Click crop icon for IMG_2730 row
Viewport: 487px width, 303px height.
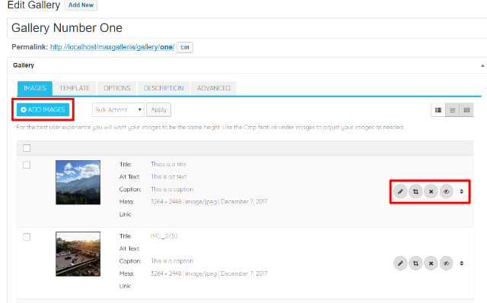click(415, 264)
